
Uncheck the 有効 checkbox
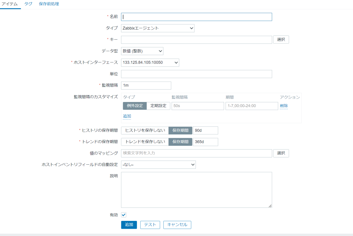tap(124, 215)
